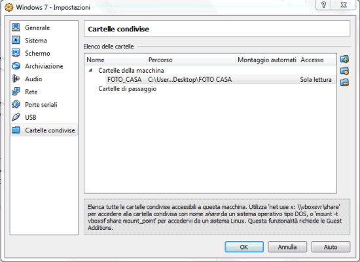The image size is (360, 262).
Task: Open the Archiviazione disk settings
Action: click(44, 66)
